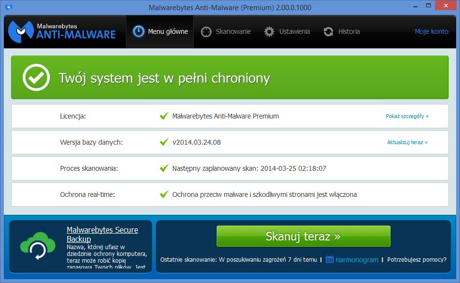Open the Harmonogram scheduler link
This screenshot has height=283, width=460.
click(357, 260)
